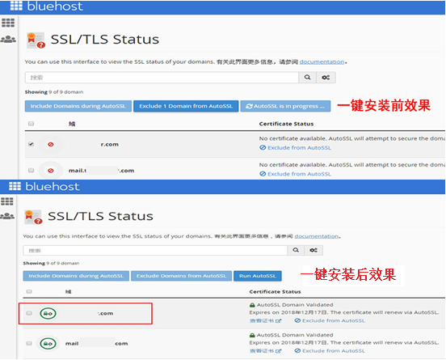Open the users icon in top sidebar
Screen dimensions: 446x360
click(8, 39)
